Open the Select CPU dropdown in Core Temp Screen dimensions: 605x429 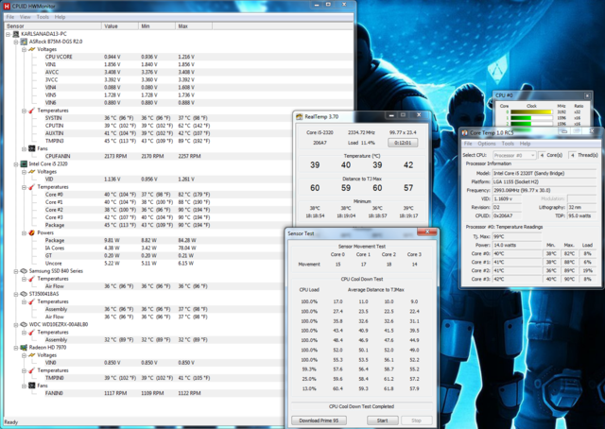click(514, 155)
